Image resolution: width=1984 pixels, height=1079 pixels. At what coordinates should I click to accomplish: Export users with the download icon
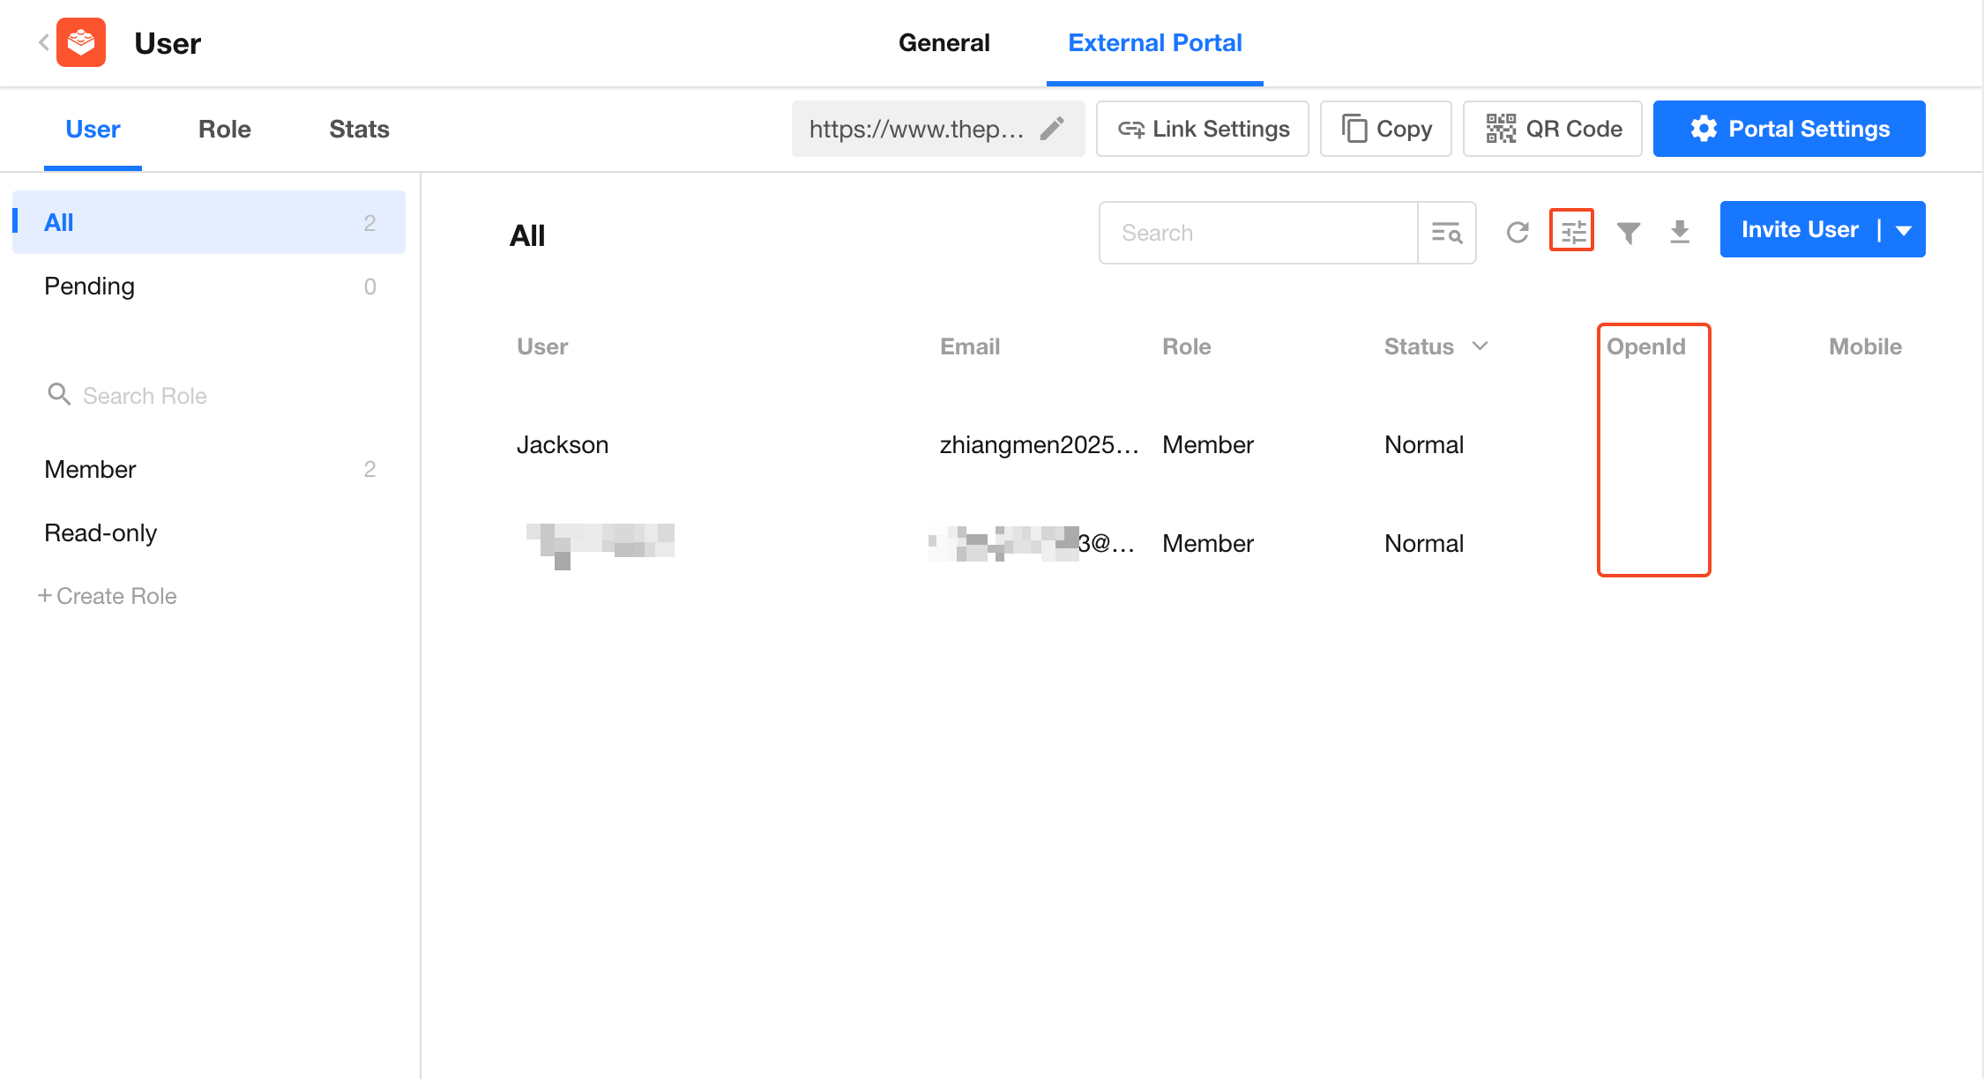tap(1680, 232)
